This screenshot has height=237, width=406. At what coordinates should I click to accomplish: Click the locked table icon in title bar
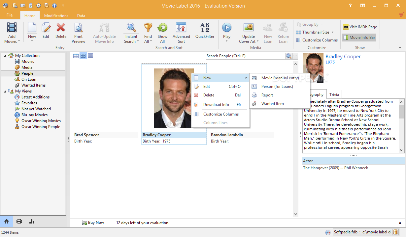pyautogui.click(x=23, y=6)
